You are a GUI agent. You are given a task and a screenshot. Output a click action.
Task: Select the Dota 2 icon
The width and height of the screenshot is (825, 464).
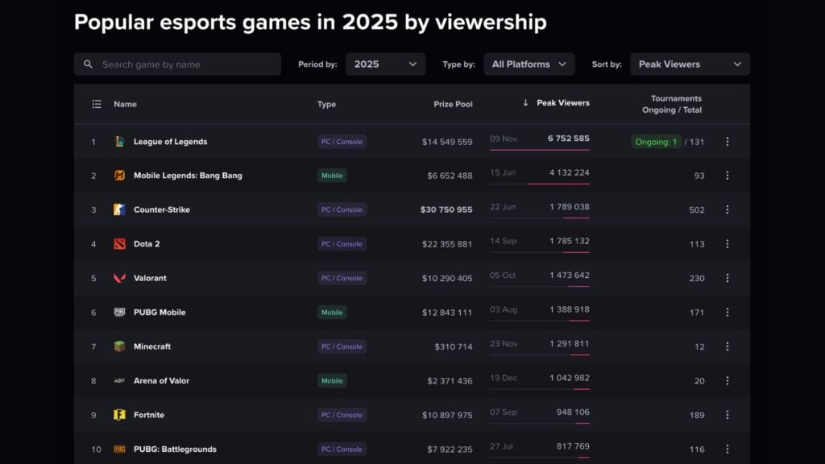click(x=121, y=243)
